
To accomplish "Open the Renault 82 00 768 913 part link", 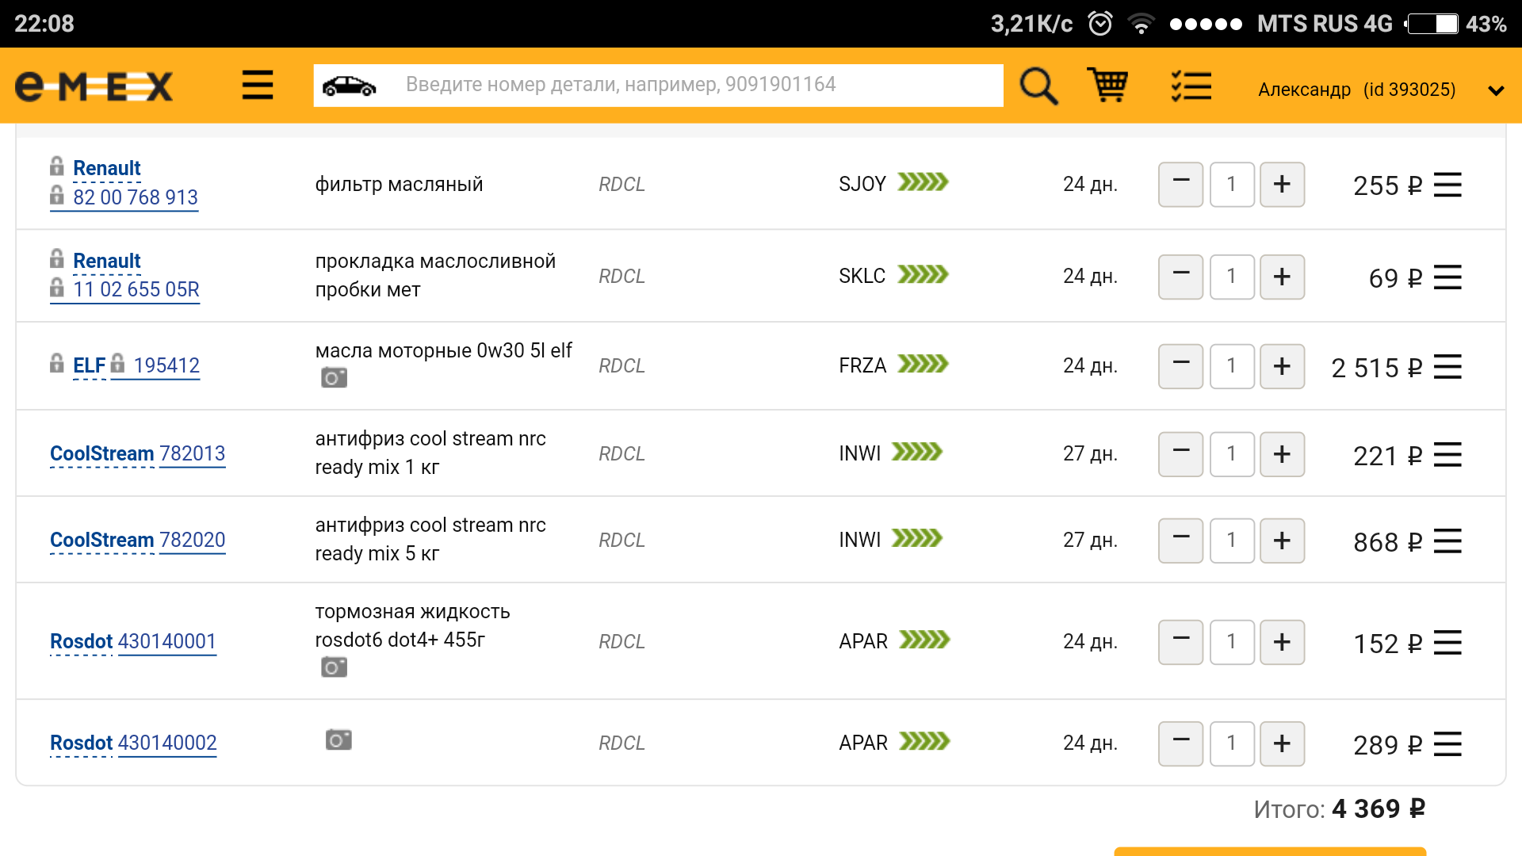I will point(136,197).
